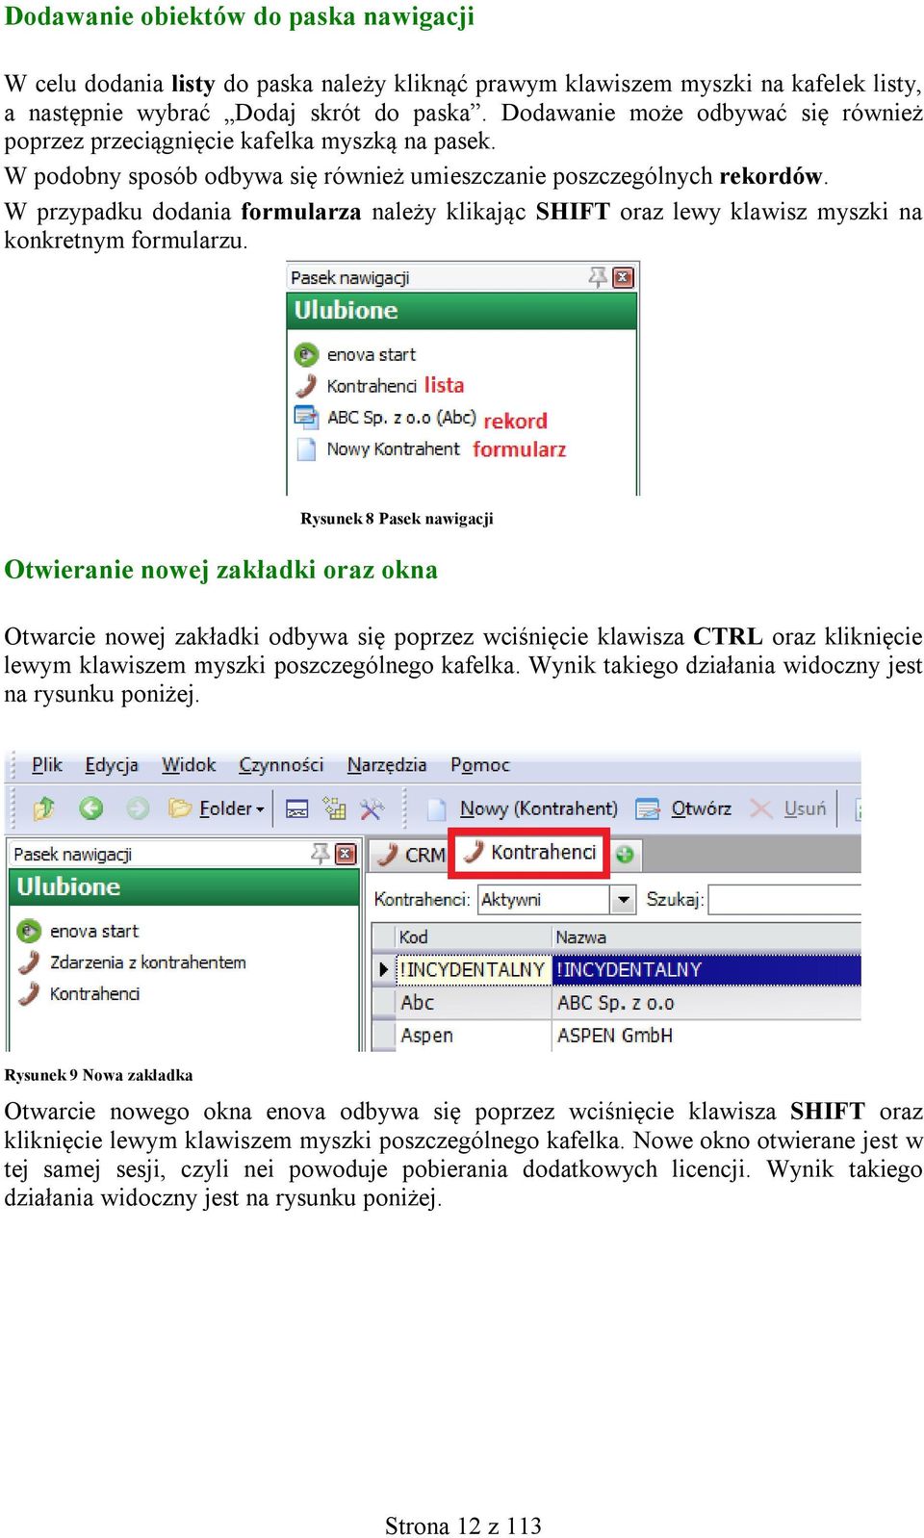Open the Widok menu
Screen dimensions: 924x1538
click(189, 765)
